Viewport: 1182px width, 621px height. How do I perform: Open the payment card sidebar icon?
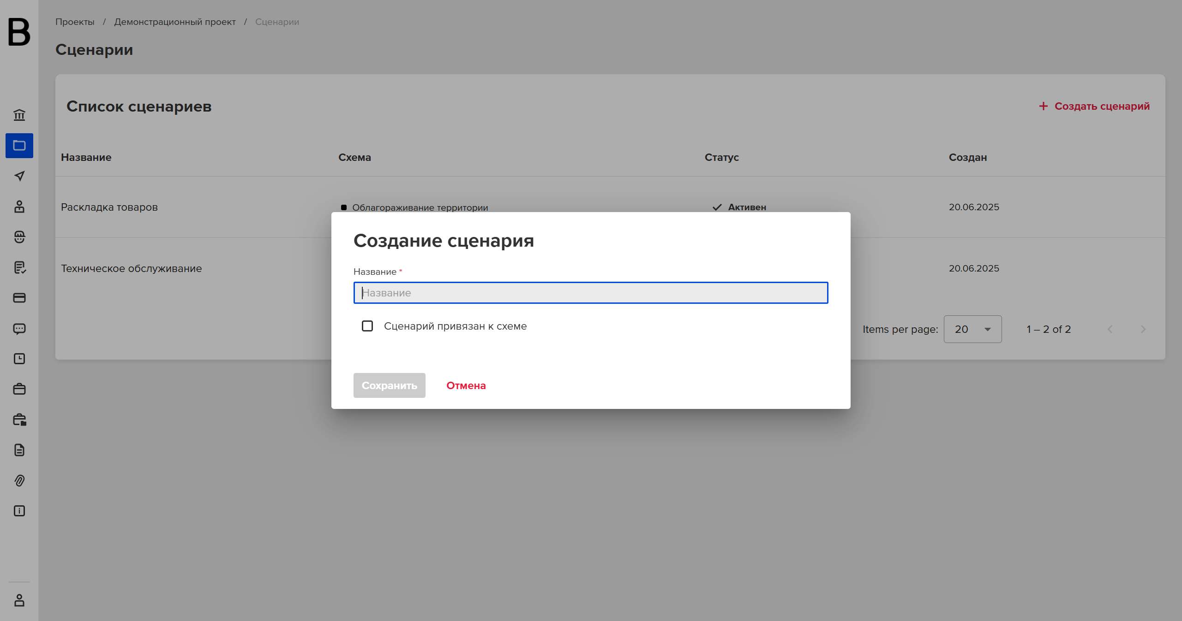19,298
